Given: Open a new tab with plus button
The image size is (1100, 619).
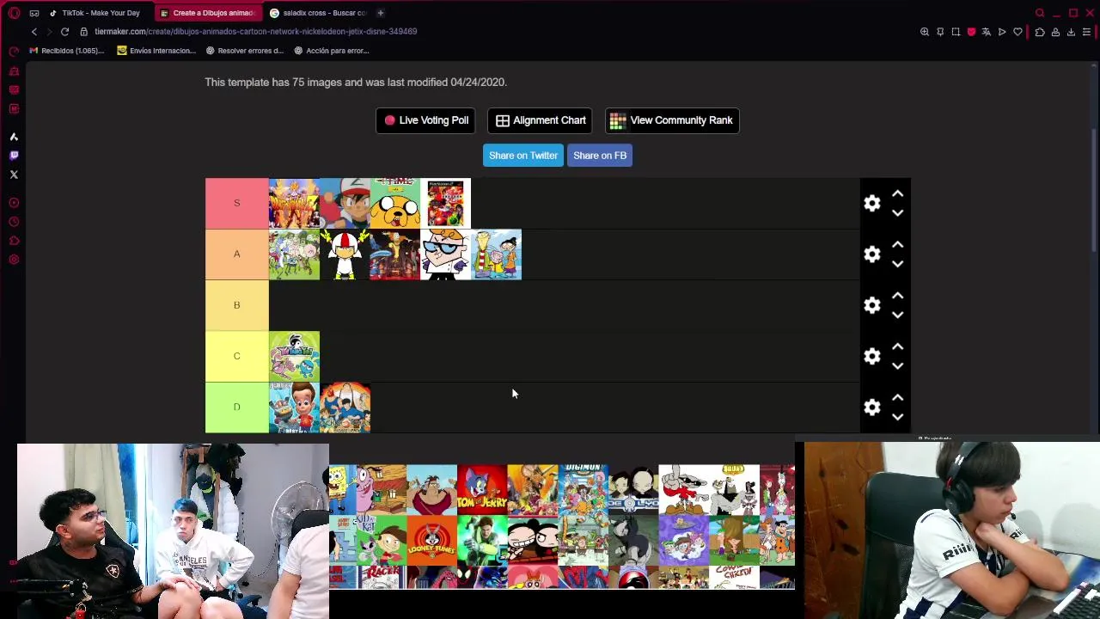Looking at the screenshot, I should pos(381,13).
